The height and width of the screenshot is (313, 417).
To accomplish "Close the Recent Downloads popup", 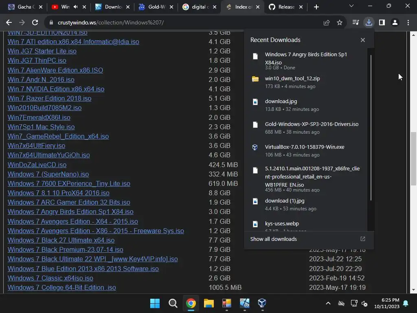I will [x=363, y=40].
